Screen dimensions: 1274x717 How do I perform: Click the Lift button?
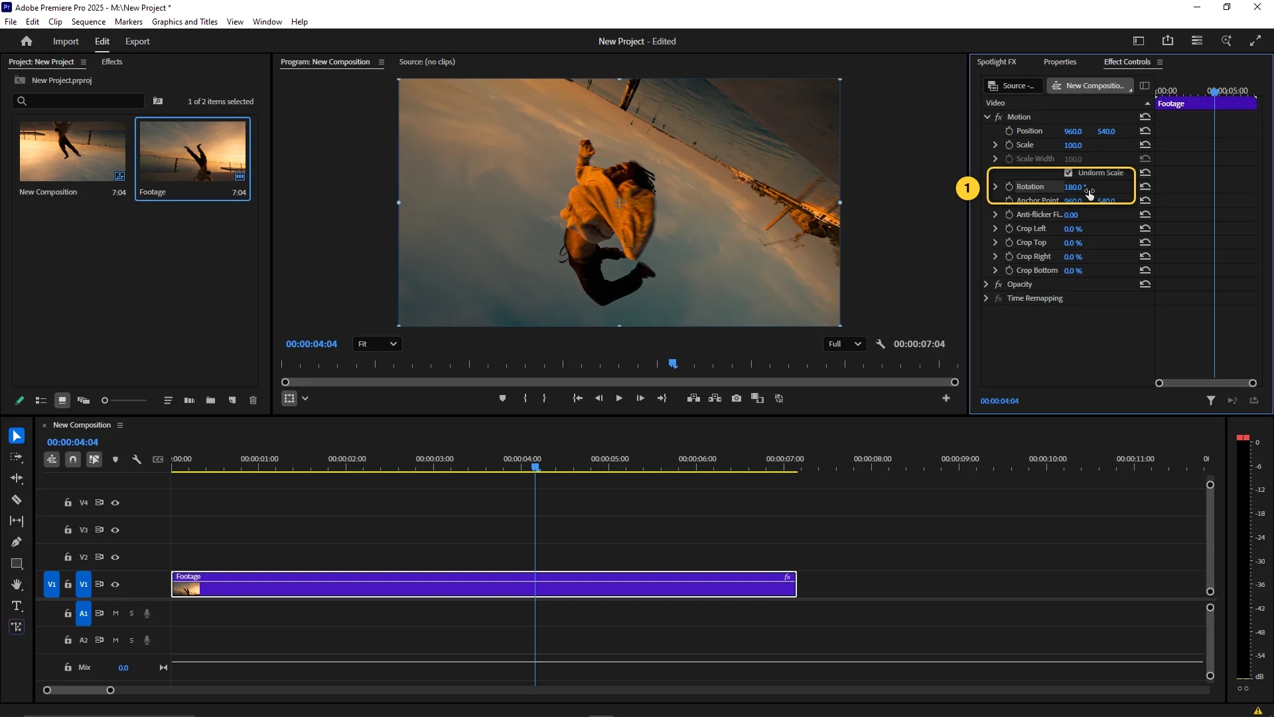tap(693, 398)
